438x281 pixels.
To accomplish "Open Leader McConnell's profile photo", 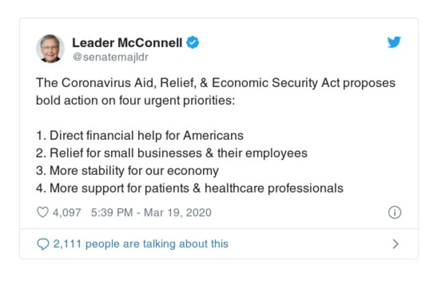I will (50, 48).
